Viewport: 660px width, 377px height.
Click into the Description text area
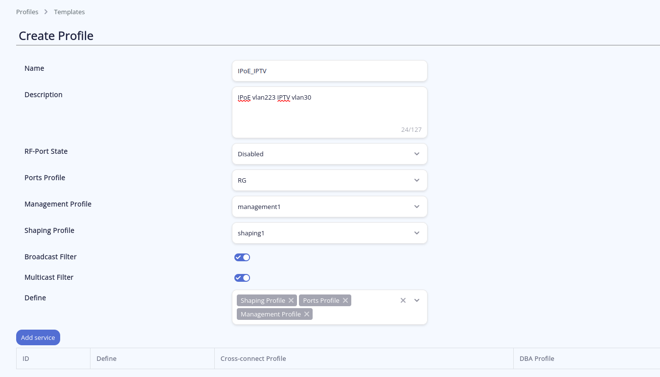(329, 112)
